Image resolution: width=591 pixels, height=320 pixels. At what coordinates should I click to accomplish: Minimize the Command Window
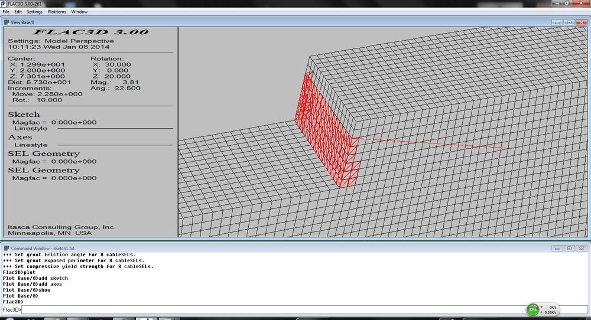pos(557,248)
